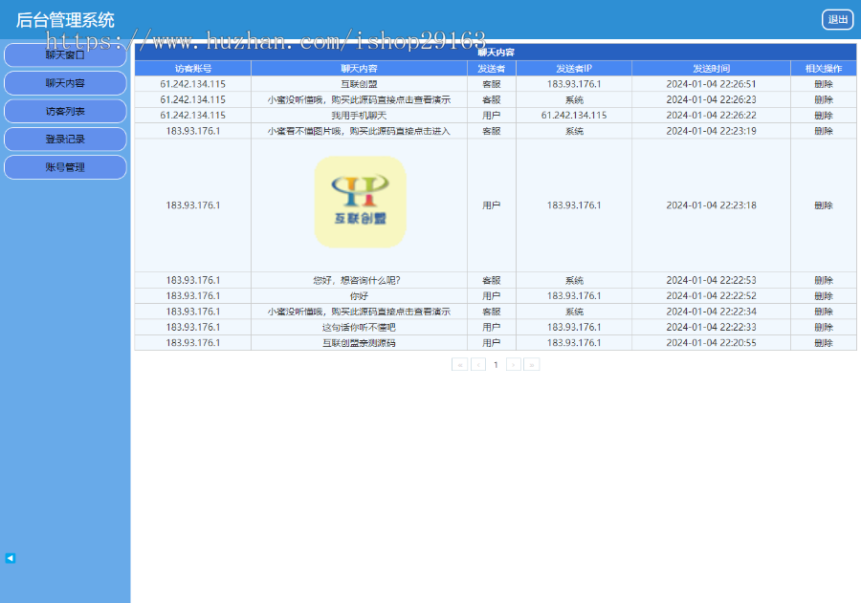Image resolution: width=861 pixels, height=603 pixels.
Task: Jump to last page arrow
Action: [x=532, y=364]
